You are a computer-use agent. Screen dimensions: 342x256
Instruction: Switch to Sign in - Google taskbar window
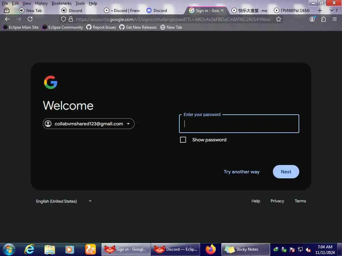point(126,249)
